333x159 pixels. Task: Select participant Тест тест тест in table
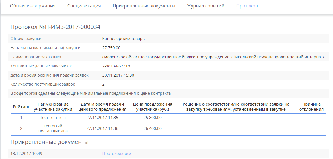53,118
